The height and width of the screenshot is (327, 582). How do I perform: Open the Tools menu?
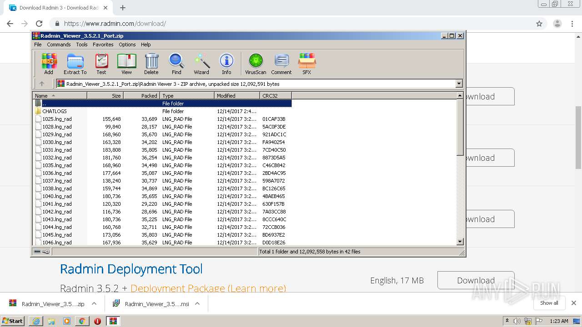coord(82,45)
